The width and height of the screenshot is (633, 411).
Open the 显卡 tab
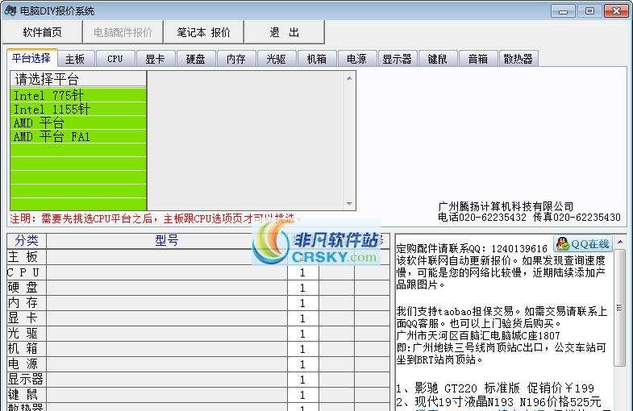(x=155, y=59)
